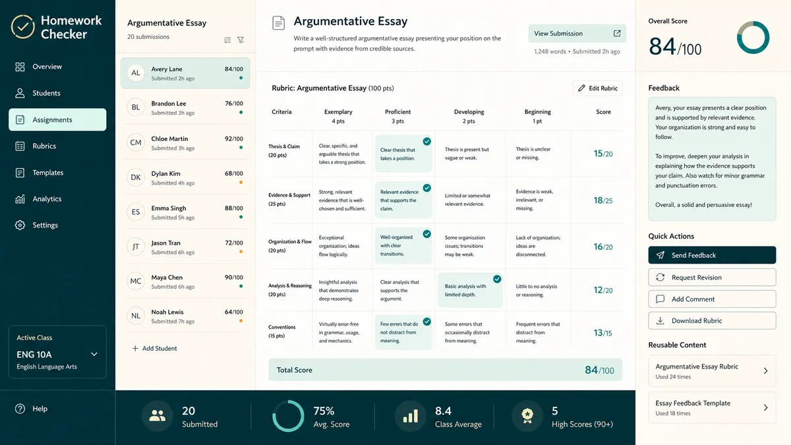The height and width of the screenshot is (445, 791).
Task: Click the Submitted people icon in footer
Action: tap(158, 416)
